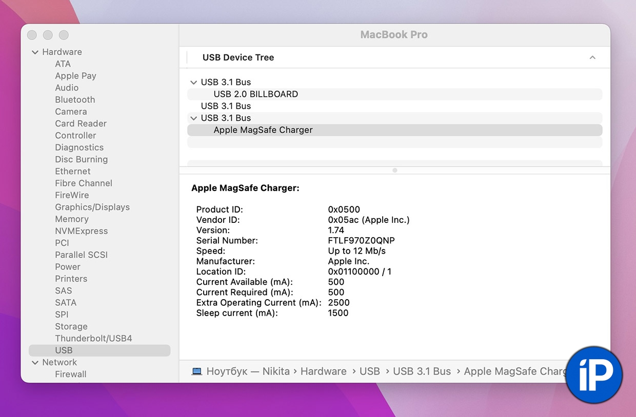Open FireWire in the sidebar
Viewport: 636px width, 417px height.
coord(72,195)
